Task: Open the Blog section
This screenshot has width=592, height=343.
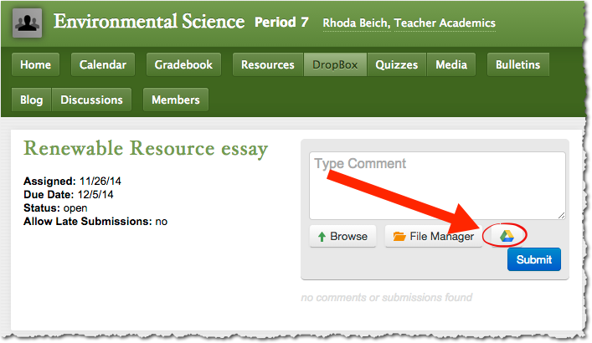Action: coord(31,100)
